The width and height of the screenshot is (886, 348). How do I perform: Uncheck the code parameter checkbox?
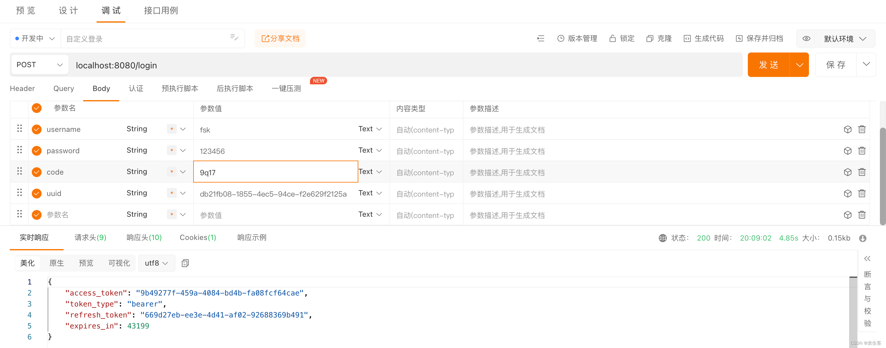point(37,172)
